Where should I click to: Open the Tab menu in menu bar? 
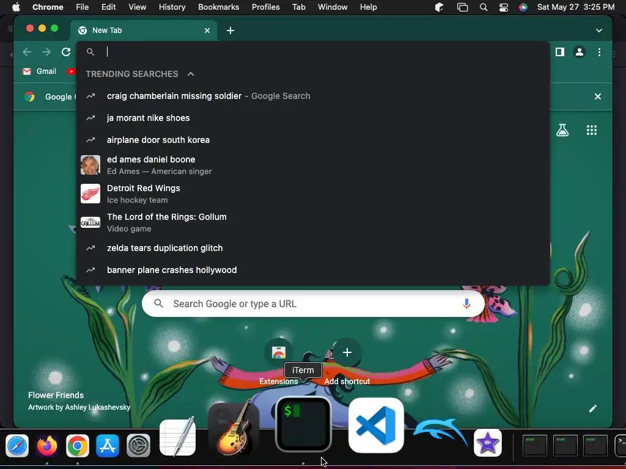(x=298, y=7)
